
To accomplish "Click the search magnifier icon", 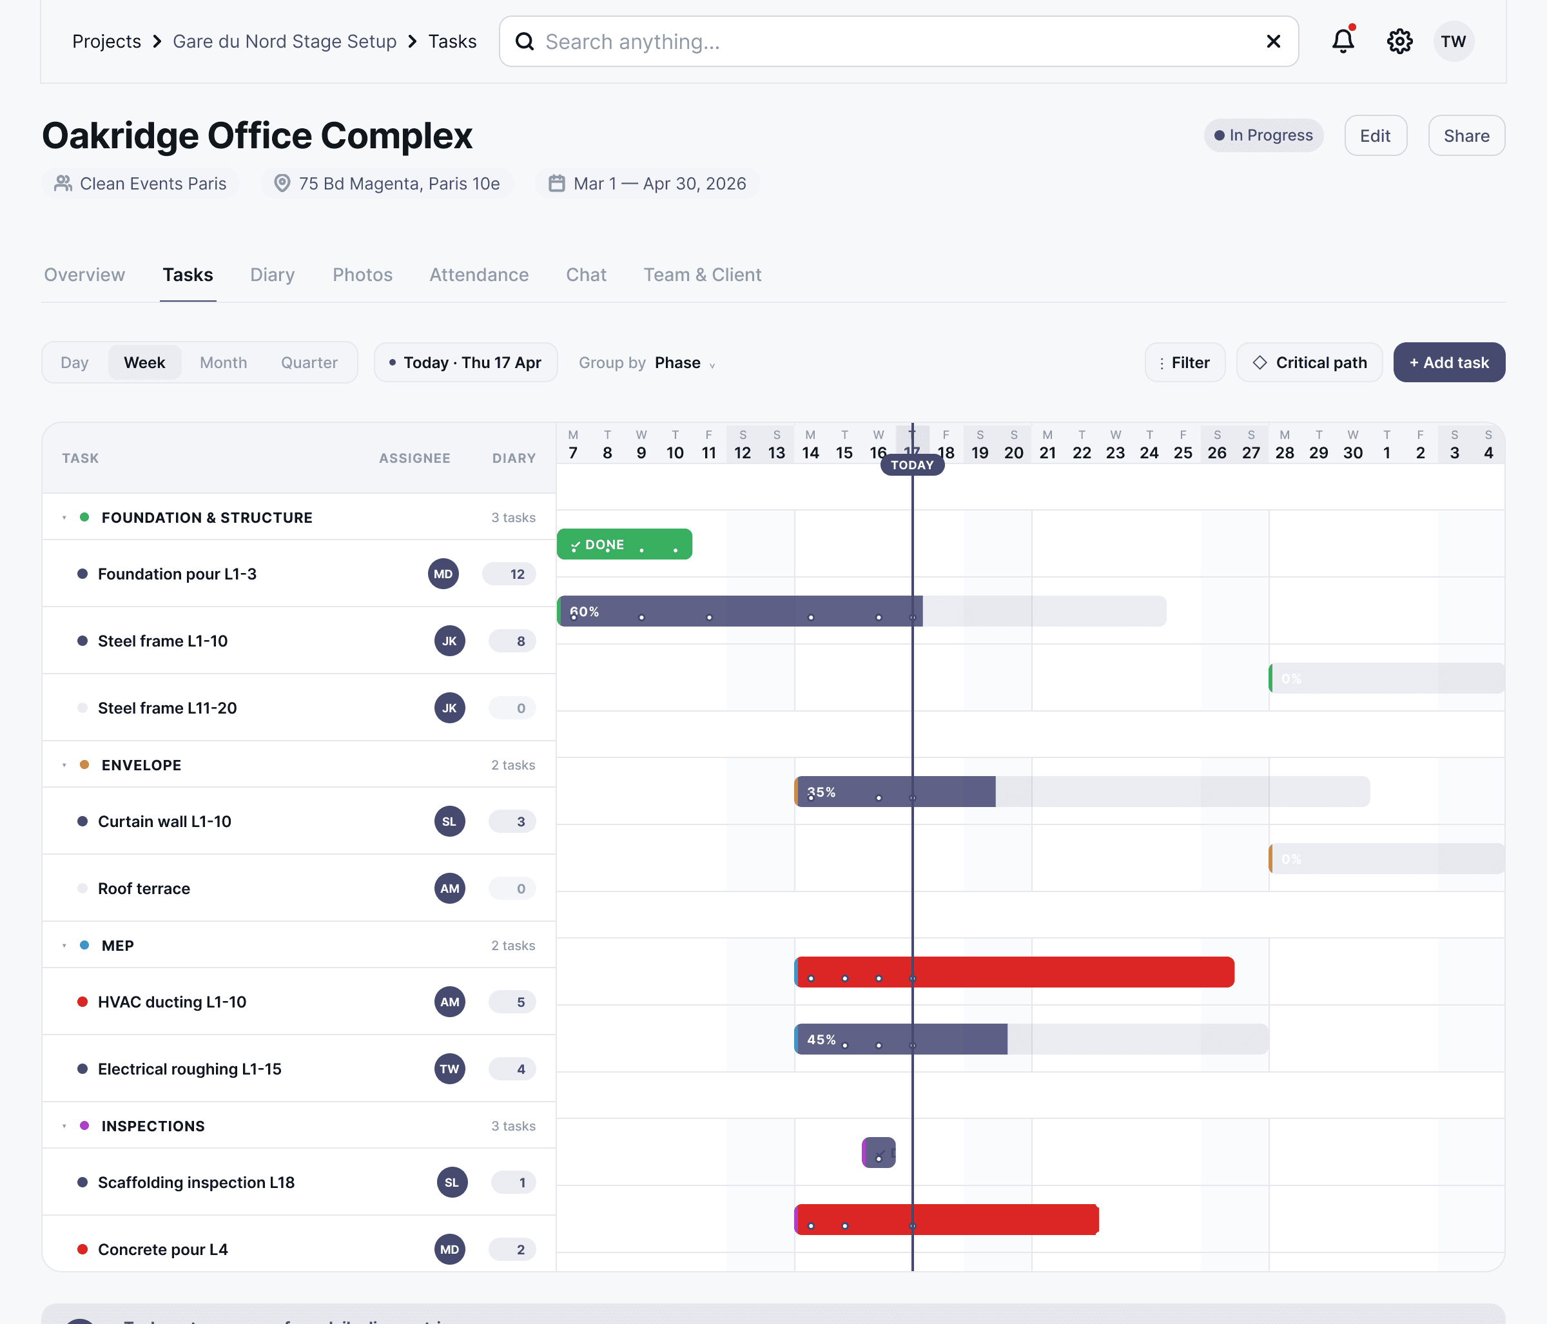I will tap(525, 41).
